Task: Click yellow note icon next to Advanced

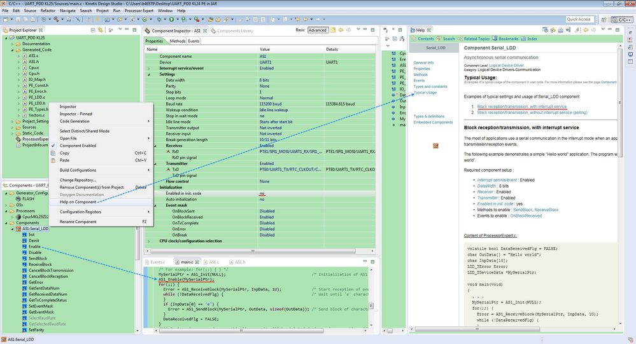Action: pyautogui.click(x=333, y=30)
